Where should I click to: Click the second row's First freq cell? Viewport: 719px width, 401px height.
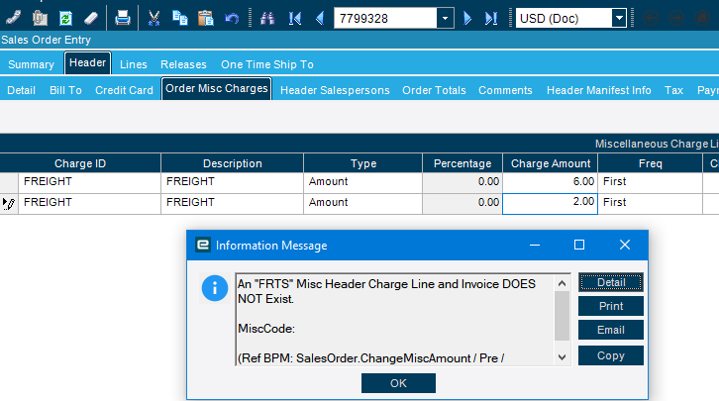coord(651,203)
